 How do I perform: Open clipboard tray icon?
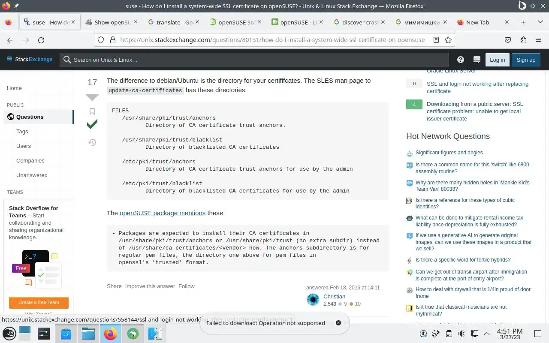point(449,334)
